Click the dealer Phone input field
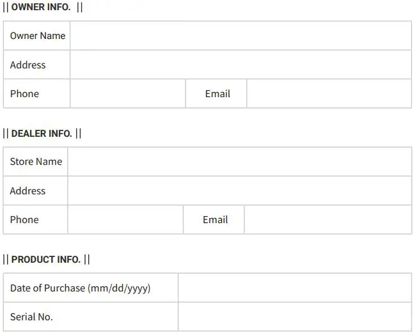This screenshot has height=335, width=413. (x=125, y=219)
